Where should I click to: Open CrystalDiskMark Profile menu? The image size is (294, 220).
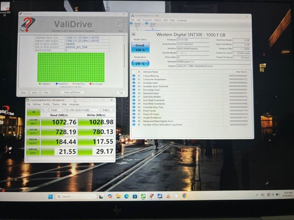click(x=47, y=104)
